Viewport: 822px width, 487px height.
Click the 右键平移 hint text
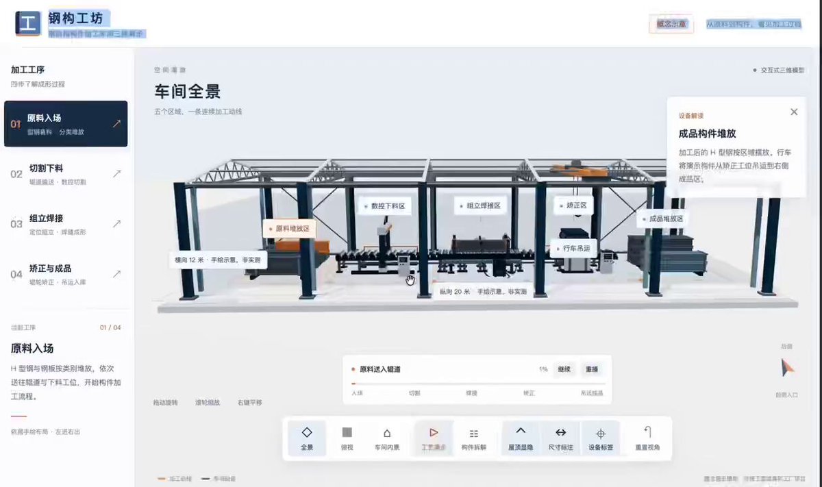250,403
